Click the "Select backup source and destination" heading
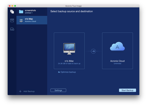Viewport: 147px width, 106px height. [x=72, y=11]
